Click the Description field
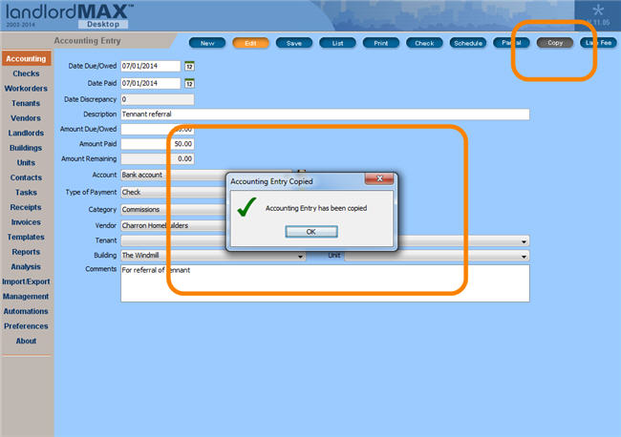The width and height of the screenshot is (621, 437). pyautogui.click(x=325, y=114)
